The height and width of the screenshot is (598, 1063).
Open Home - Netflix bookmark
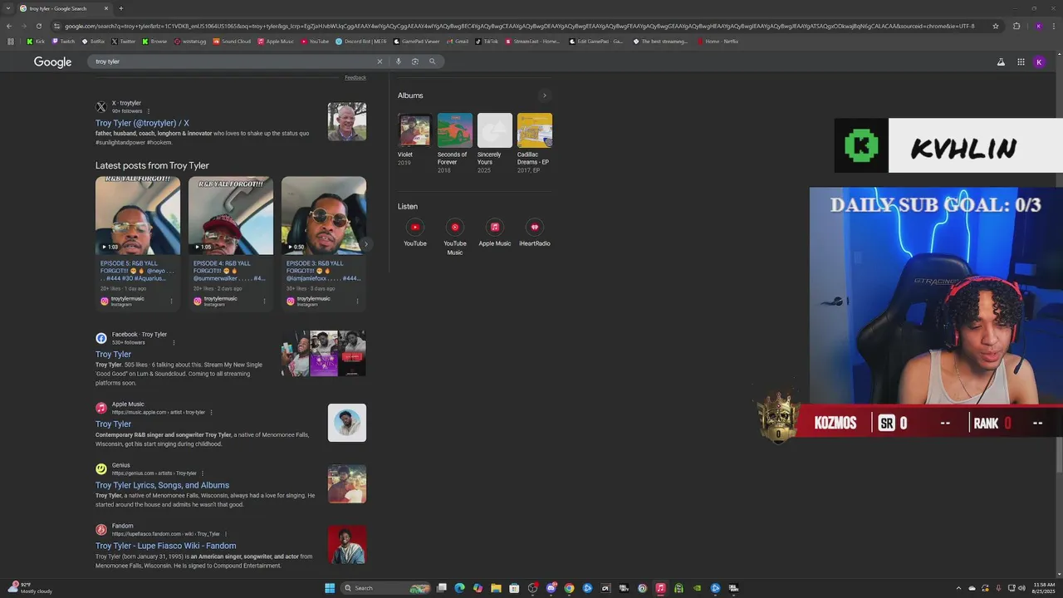tap(718, 42)
